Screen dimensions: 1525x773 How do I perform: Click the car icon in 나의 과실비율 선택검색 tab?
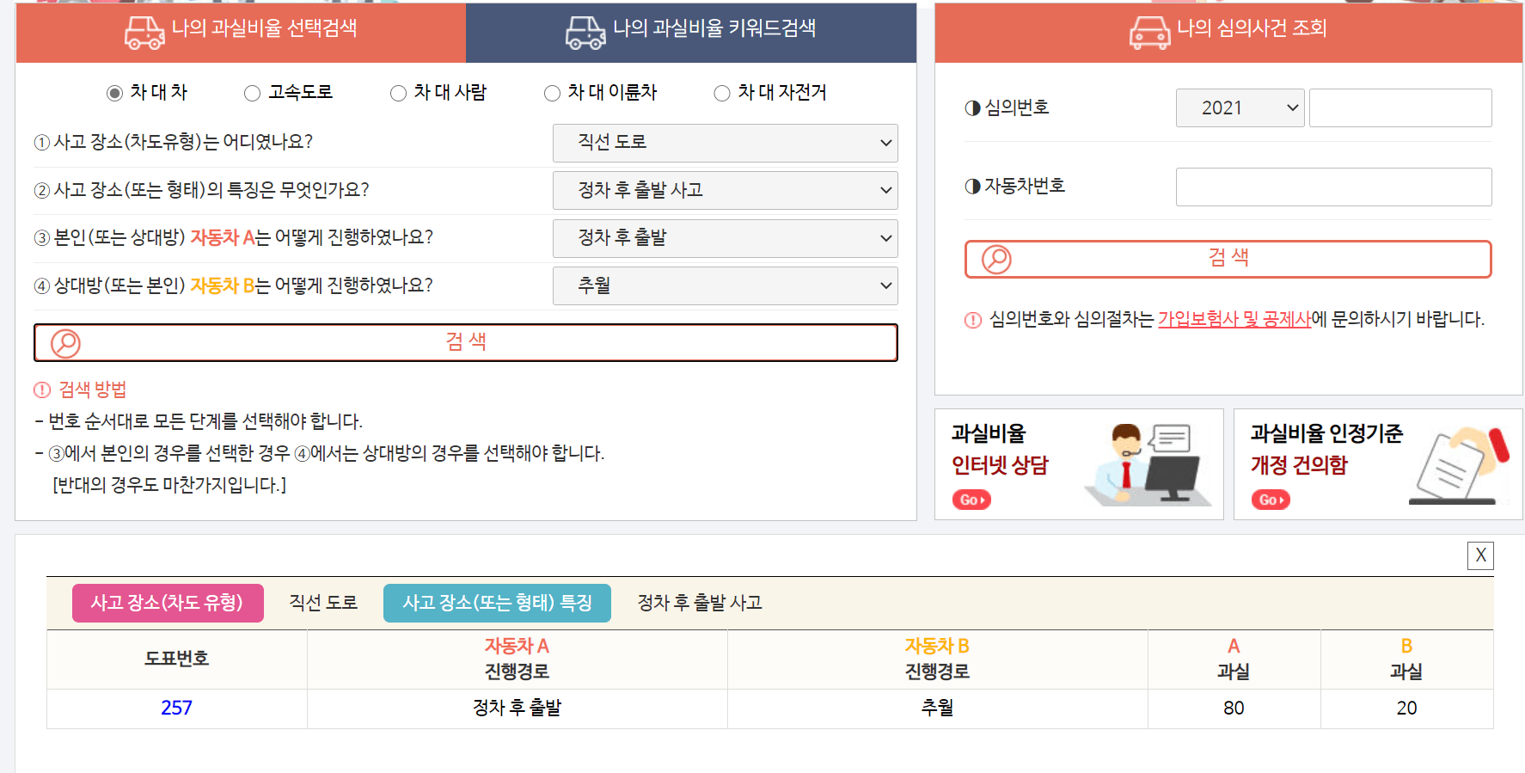(x=144, y=33)
